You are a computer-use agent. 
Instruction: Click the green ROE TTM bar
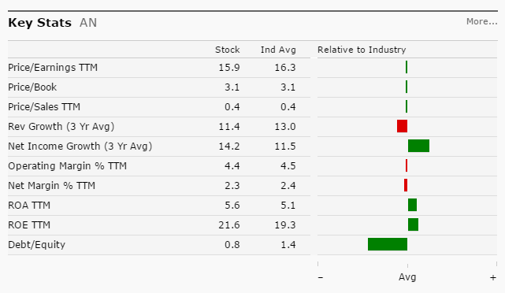[413, 224]
